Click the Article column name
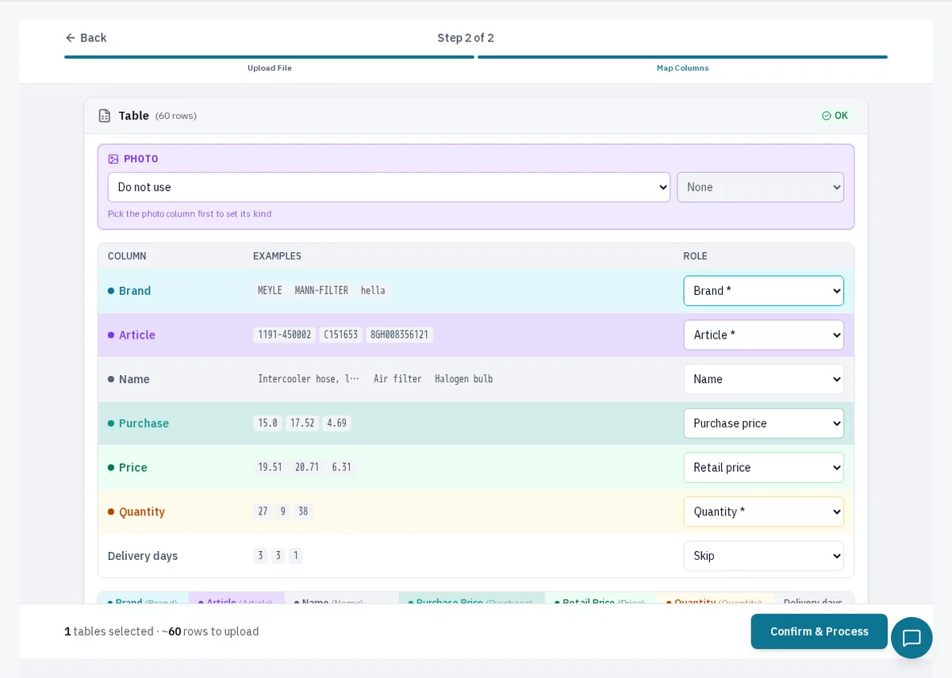Image resolution: width=952 pixels, height=678 pixels. 137,335
